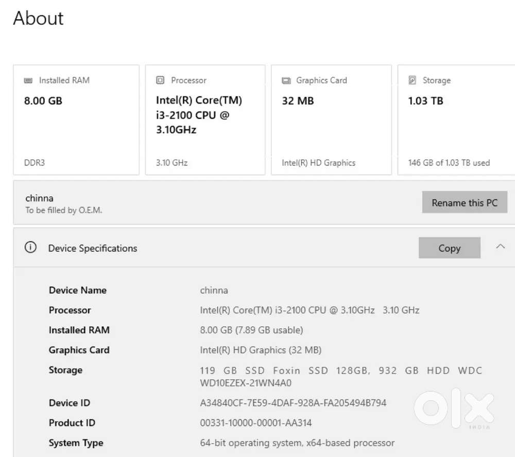Click the Processor chip icon
This screenshot has height=457, width=515.
coord(160,80)
